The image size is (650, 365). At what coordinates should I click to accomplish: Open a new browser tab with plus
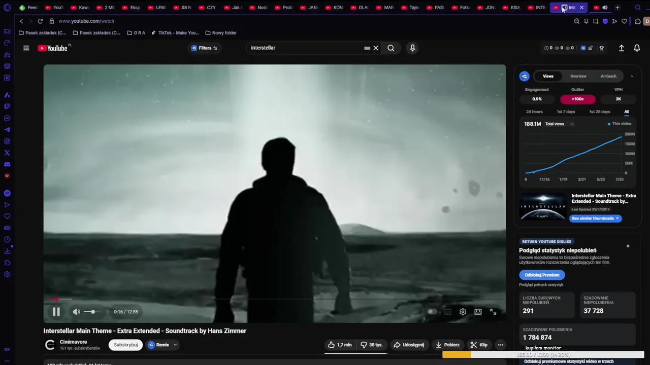click(x=617, y=8)
